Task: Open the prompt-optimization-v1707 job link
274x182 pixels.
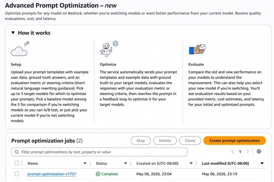Action: (52, 174)
